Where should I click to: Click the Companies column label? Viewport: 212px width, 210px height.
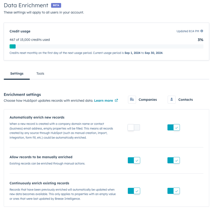click(148, 100)
